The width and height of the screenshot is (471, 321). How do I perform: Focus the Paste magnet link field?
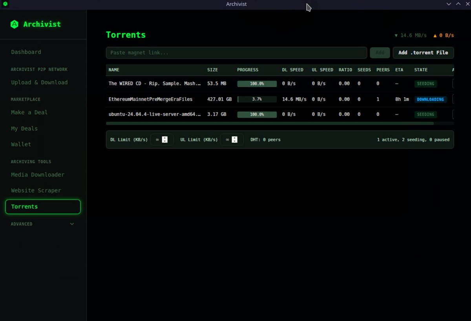236,53
